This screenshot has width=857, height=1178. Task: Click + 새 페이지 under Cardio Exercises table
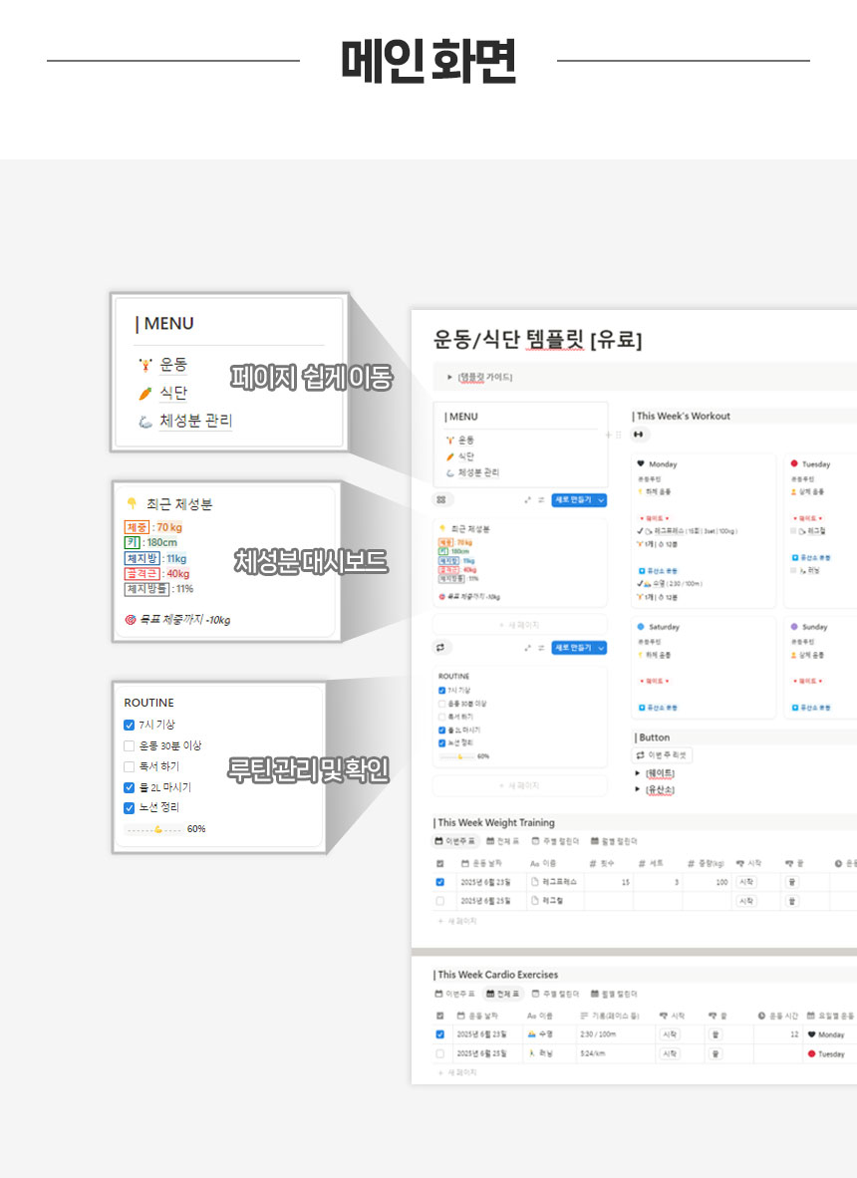[457, 1072]
